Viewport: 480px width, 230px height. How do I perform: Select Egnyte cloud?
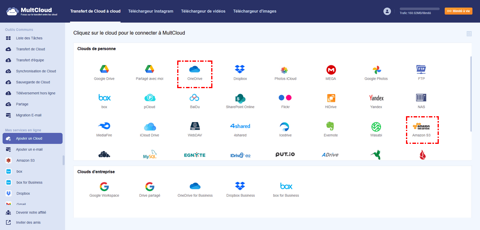point(195,155)
